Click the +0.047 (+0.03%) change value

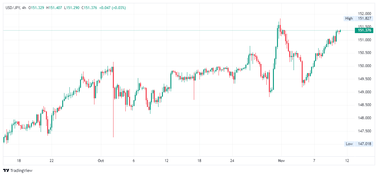click(112, 8)
